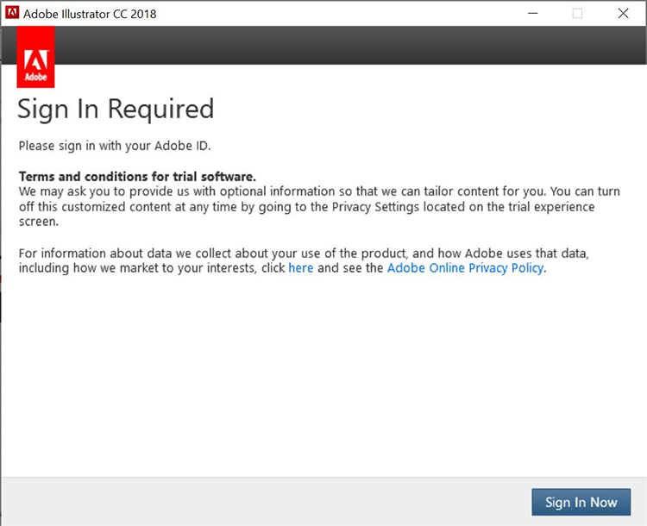
Task: Open the "here" data collection link
Action: pyautogui.click(x=301, y=268)
